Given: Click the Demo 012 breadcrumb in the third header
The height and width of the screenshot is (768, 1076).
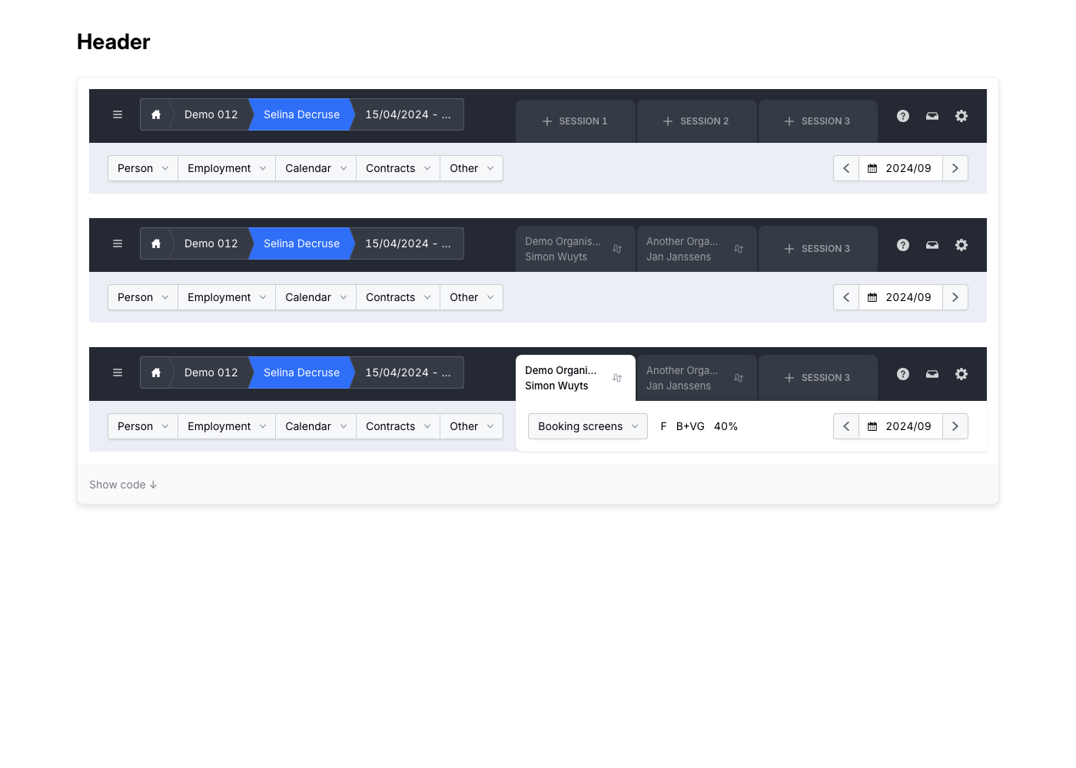Looking at the screenshot, I should point(211,372).
